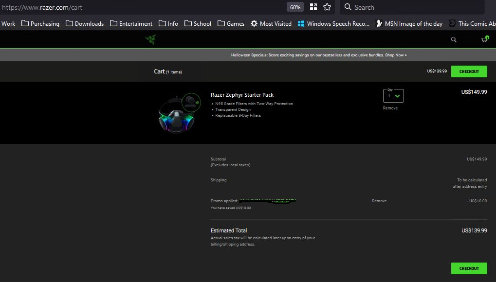Click the Cart (1 items) heading
The image size is (496, 282).
pyautogui.click(x=167, y=71)
